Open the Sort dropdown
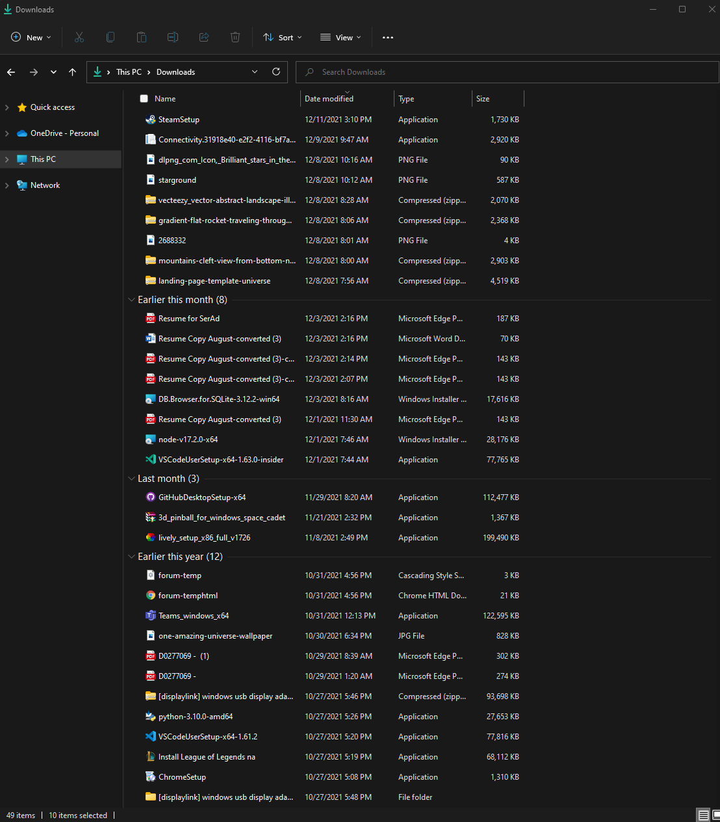Viewport: 720px width, 822px height. click(282, 37)
